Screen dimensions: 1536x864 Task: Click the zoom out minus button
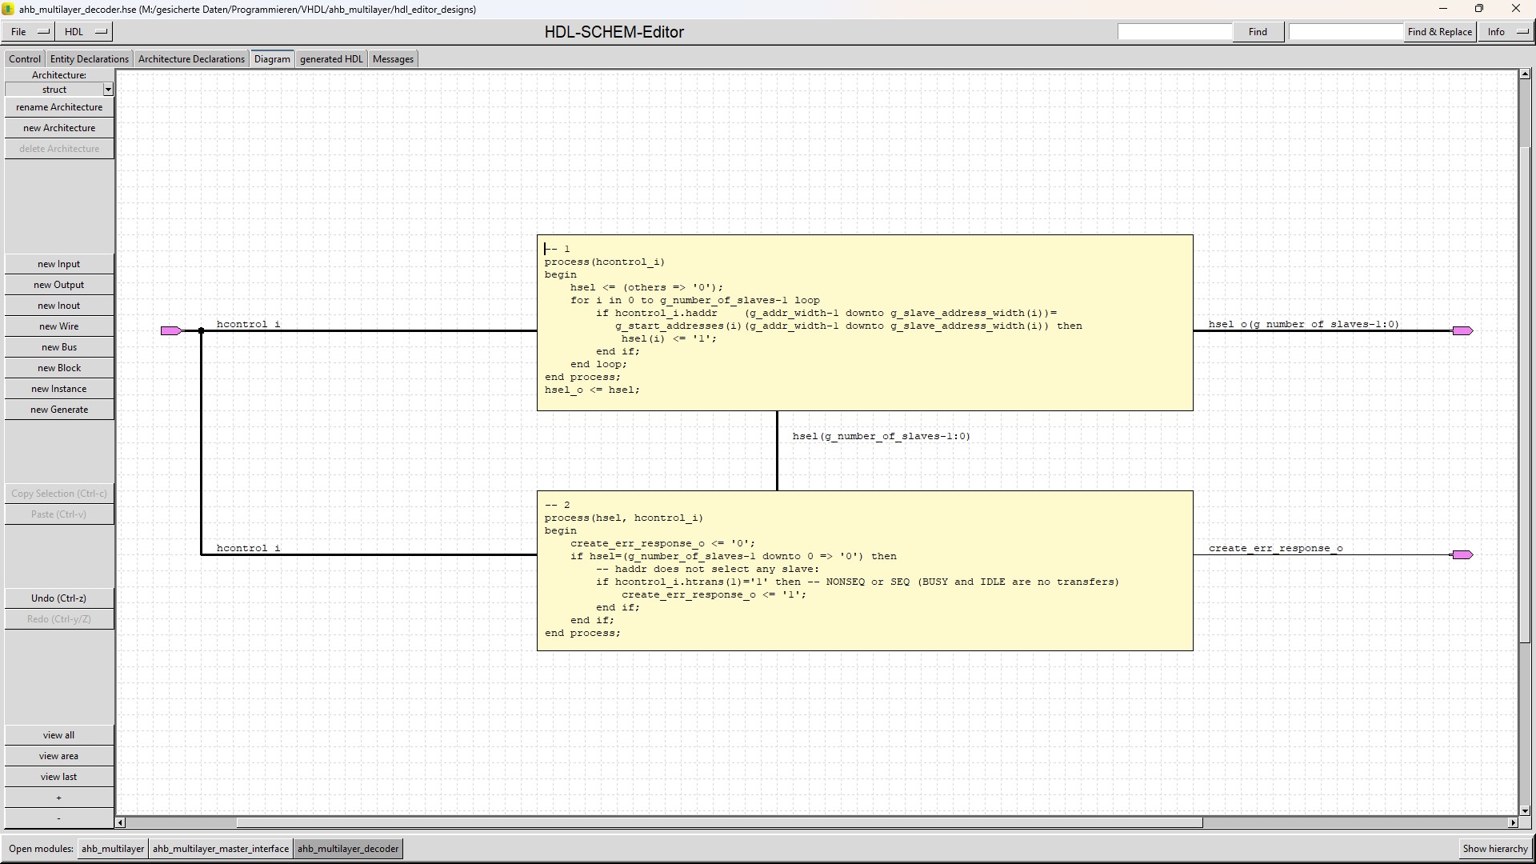[x=58, y=818]
